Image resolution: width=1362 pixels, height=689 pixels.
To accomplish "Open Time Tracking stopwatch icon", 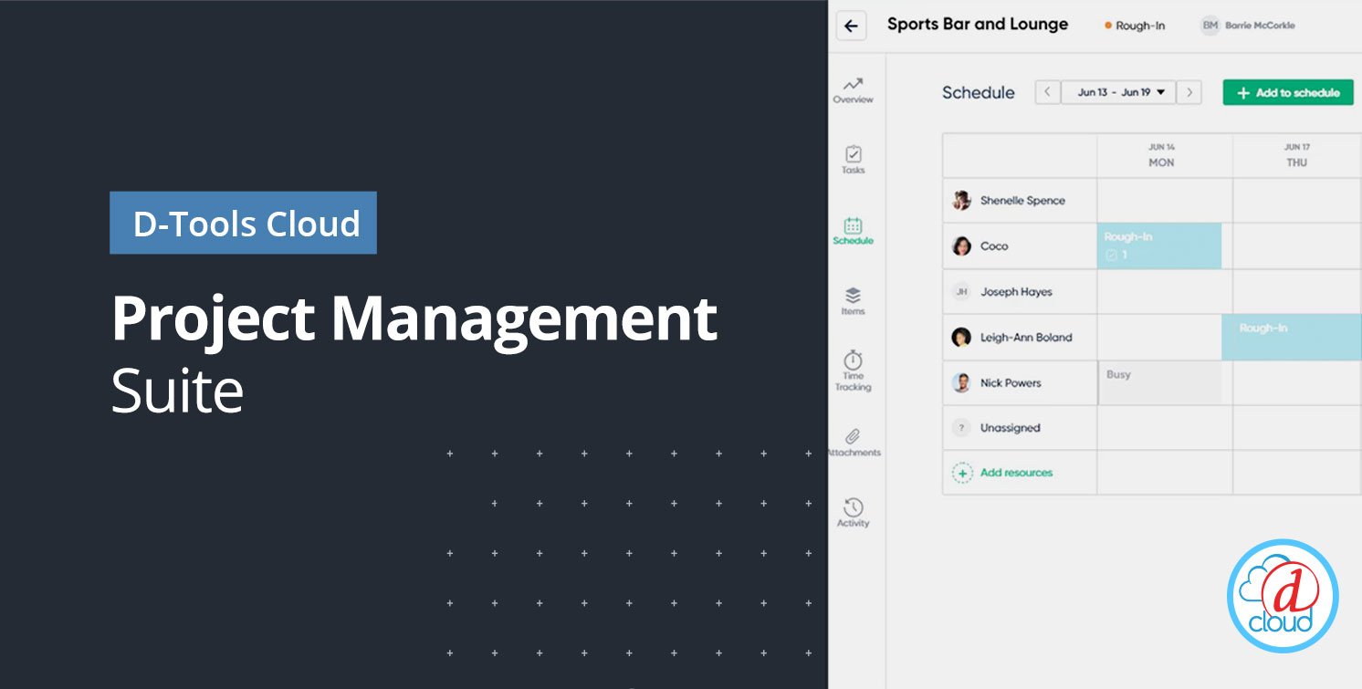I will pyautogui.click(x=853, y=359).
